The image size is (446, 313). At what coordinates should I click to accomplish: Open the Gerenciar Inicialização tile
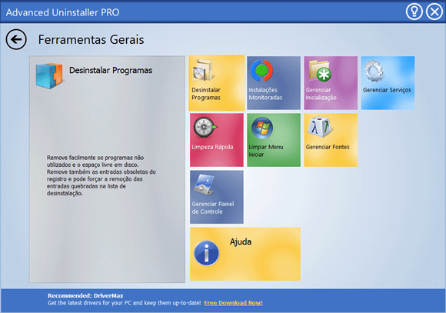[x=331, y=83]
